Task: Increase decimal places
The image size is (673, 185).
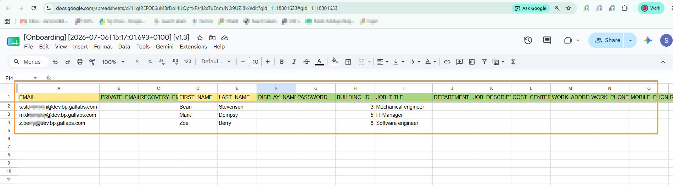Action: tap(175, 62)
